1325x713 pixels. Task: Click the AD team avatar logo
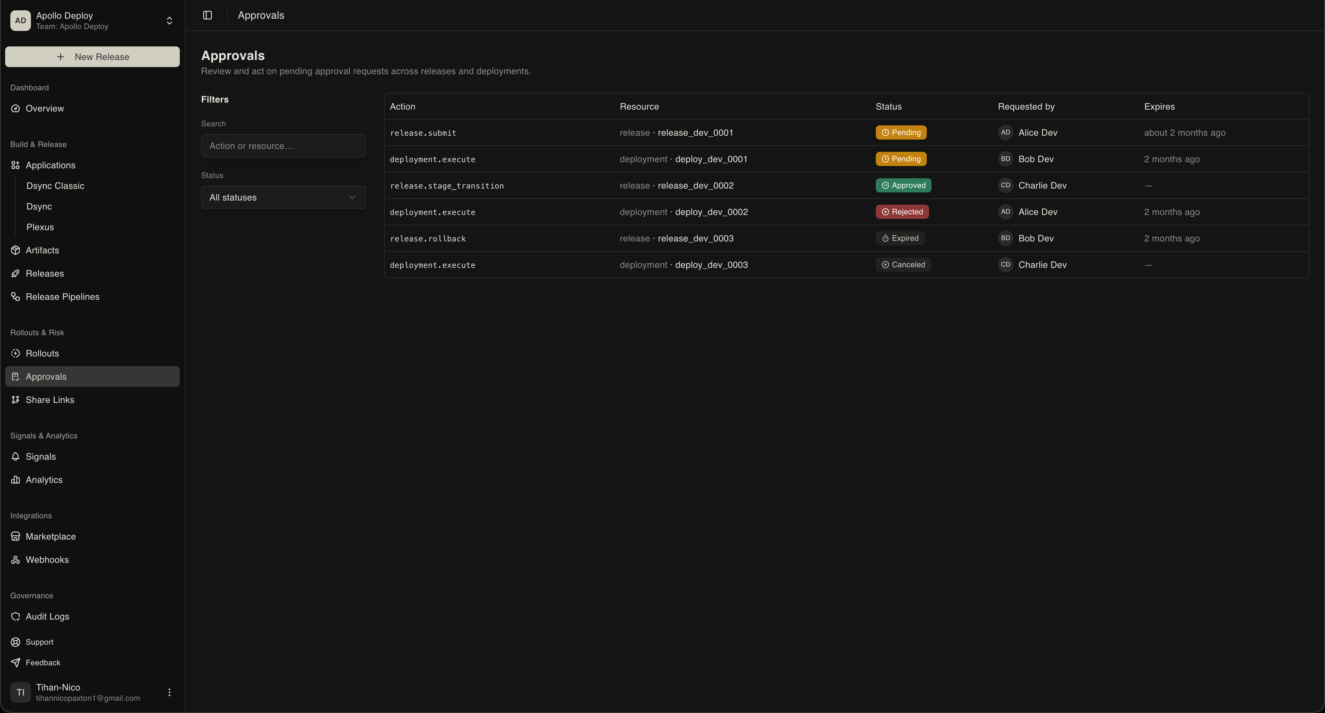21,21
